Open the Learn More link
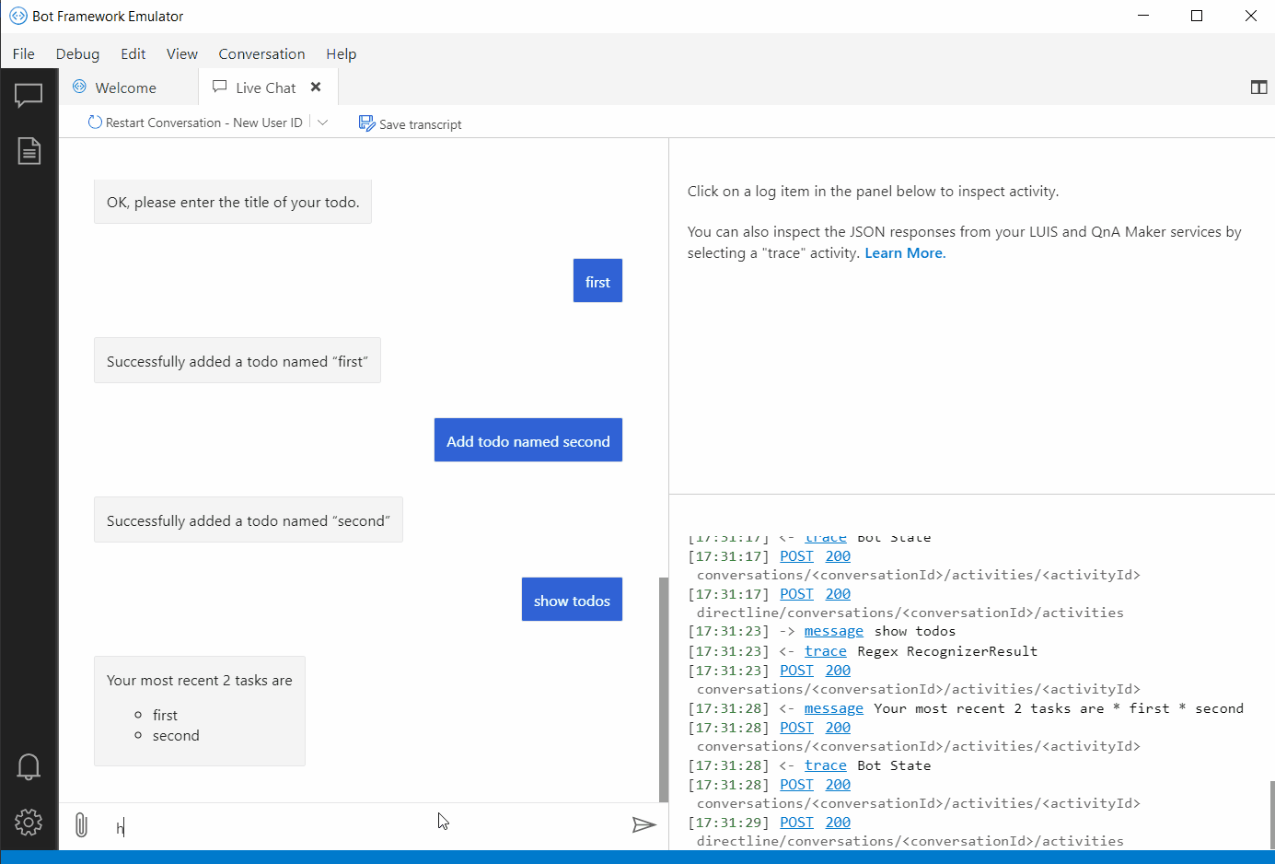This screenshot has width=1275, height=864. [905, 253]
